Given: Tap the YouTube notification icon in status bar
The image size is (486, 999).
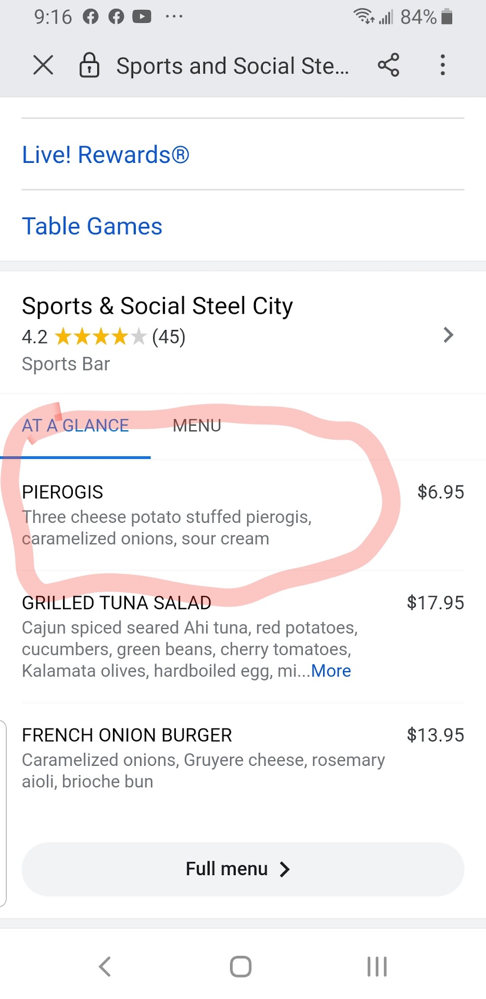Looking at the screenshot, I should coord(142,17).
